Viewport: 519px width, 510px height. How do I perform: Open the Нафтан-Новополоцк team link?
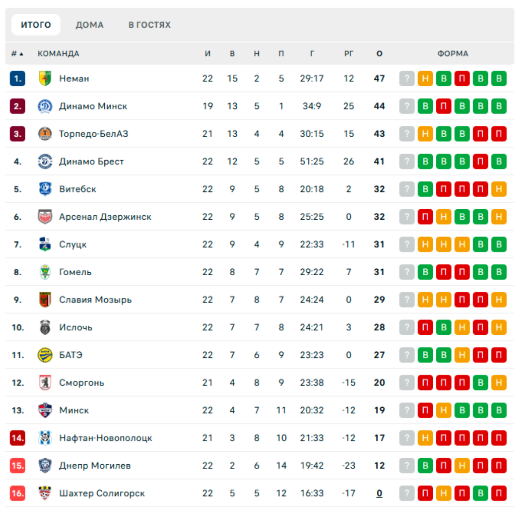coord(106,438)
